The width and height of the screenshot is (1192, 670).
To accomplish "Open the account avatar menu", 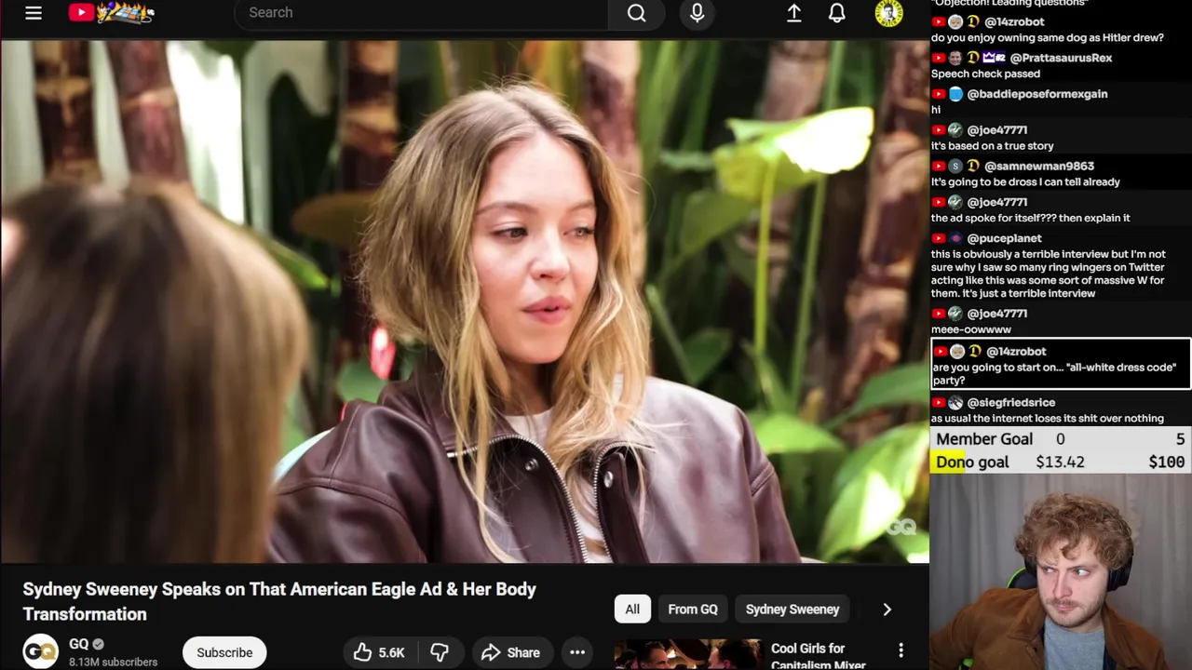I will [888, 13].
